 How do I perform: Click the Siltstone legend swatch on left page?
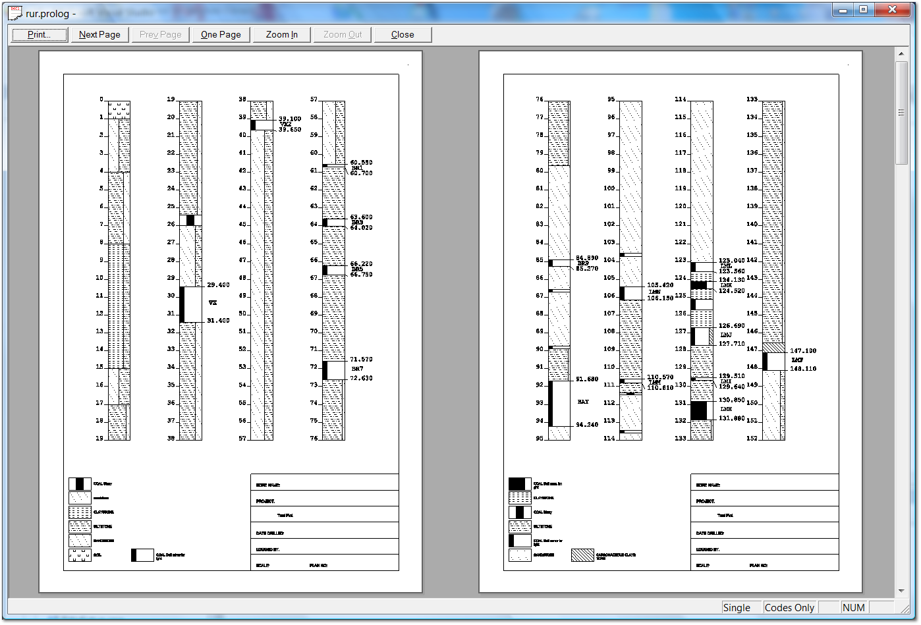(80, 527)
